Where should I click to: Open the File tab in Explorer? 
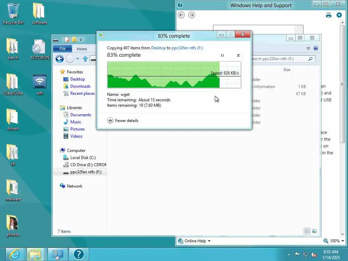coord(63,49)
